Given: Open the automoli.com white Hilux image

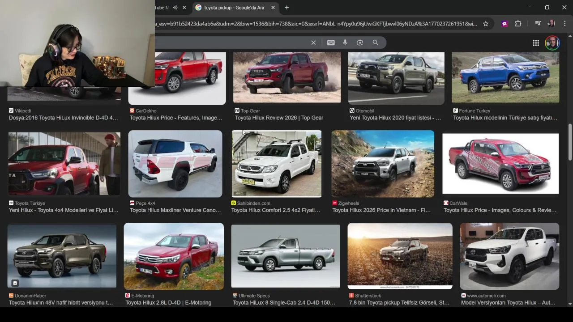Looking at the screenshot, I should pos(509,256).
